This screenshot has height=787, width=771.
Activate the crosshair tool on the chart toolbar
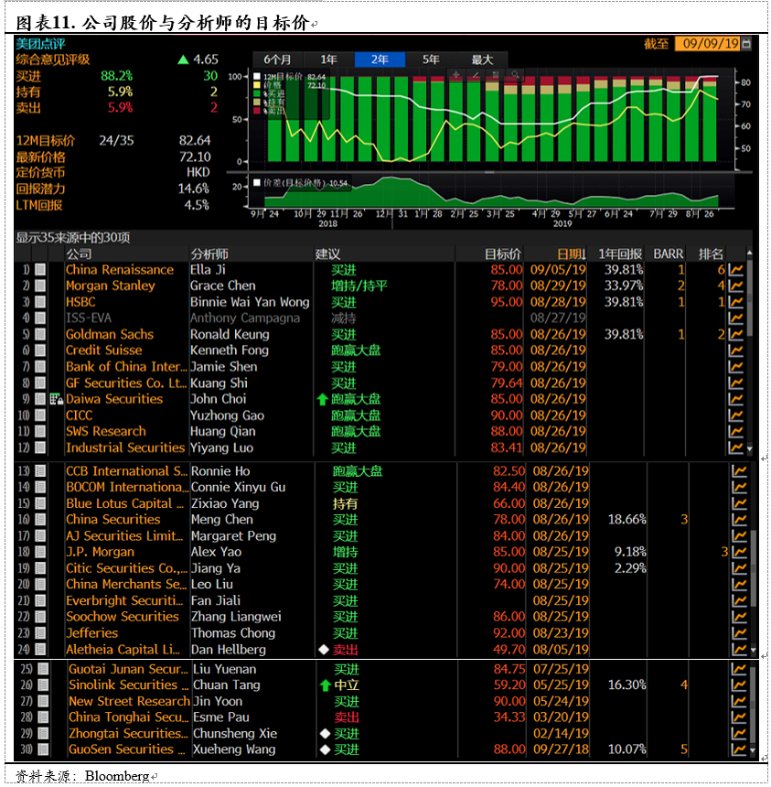click(456, 75)
